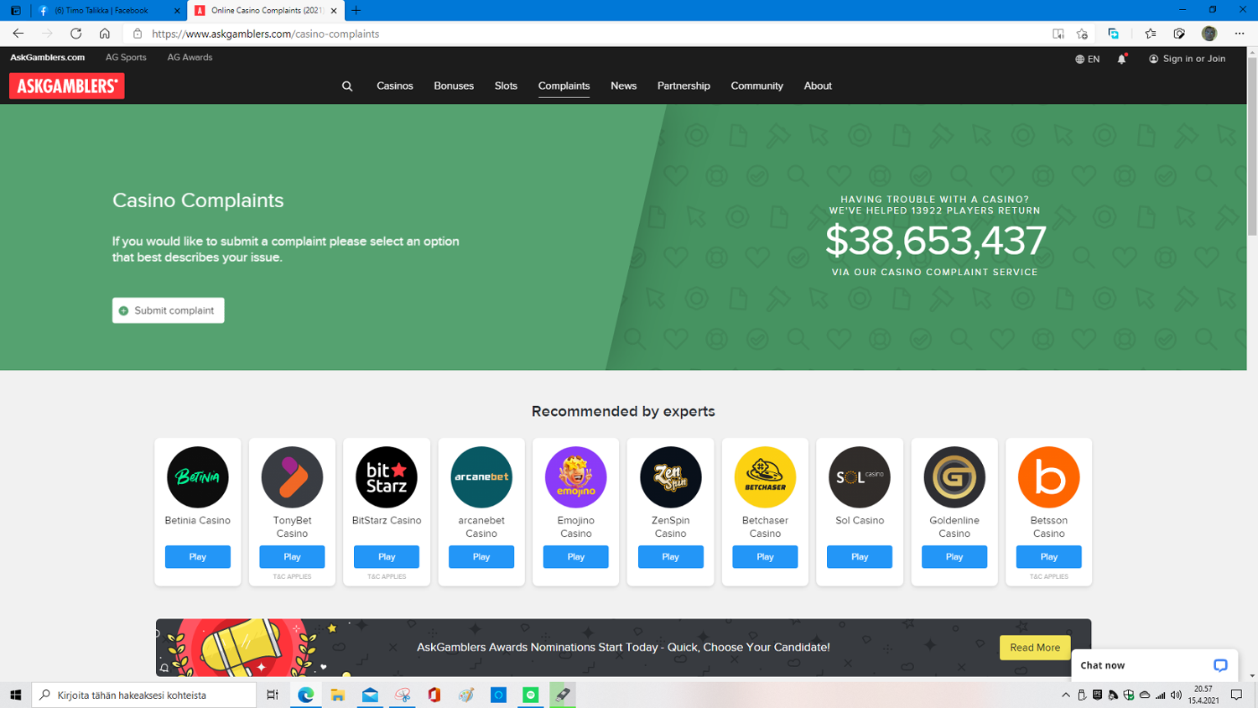Image resolution: width=1258 pixels, height=708 pixels.
Task: Open the BitStarz Casino logo
Action: (x=387, y=477)
